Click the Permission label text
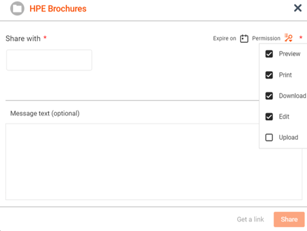This screenshot has width=307, height=231. coord(266,38)
